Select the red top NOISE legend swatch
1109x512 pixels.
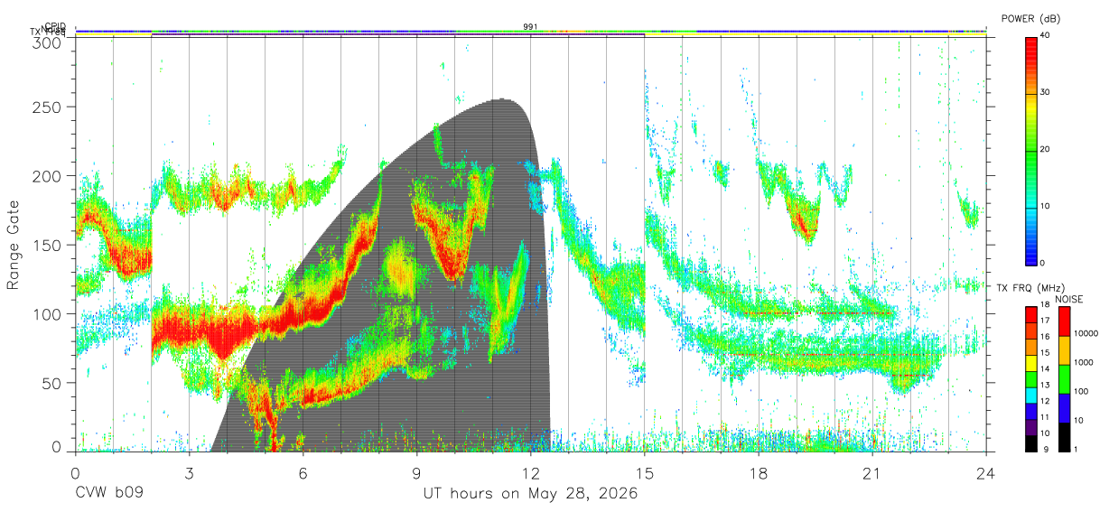click(1063, 321)
